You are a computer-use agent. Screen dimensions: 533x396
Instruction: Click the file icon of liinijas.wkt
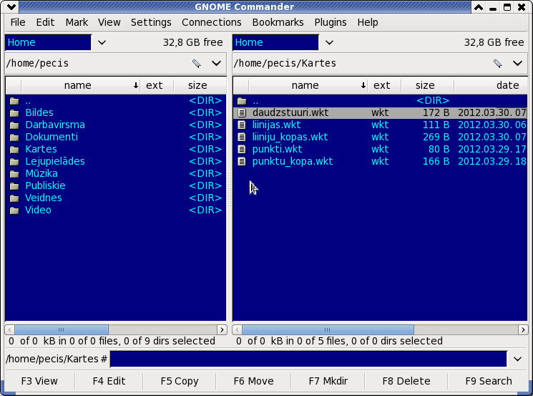242,125
